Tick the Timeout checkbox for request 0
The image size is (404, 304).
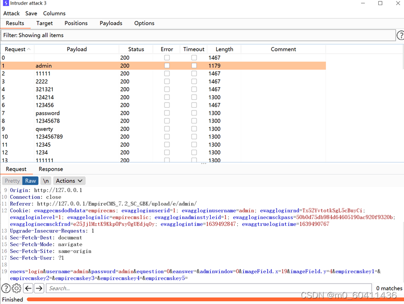click(x=194, y=58)
